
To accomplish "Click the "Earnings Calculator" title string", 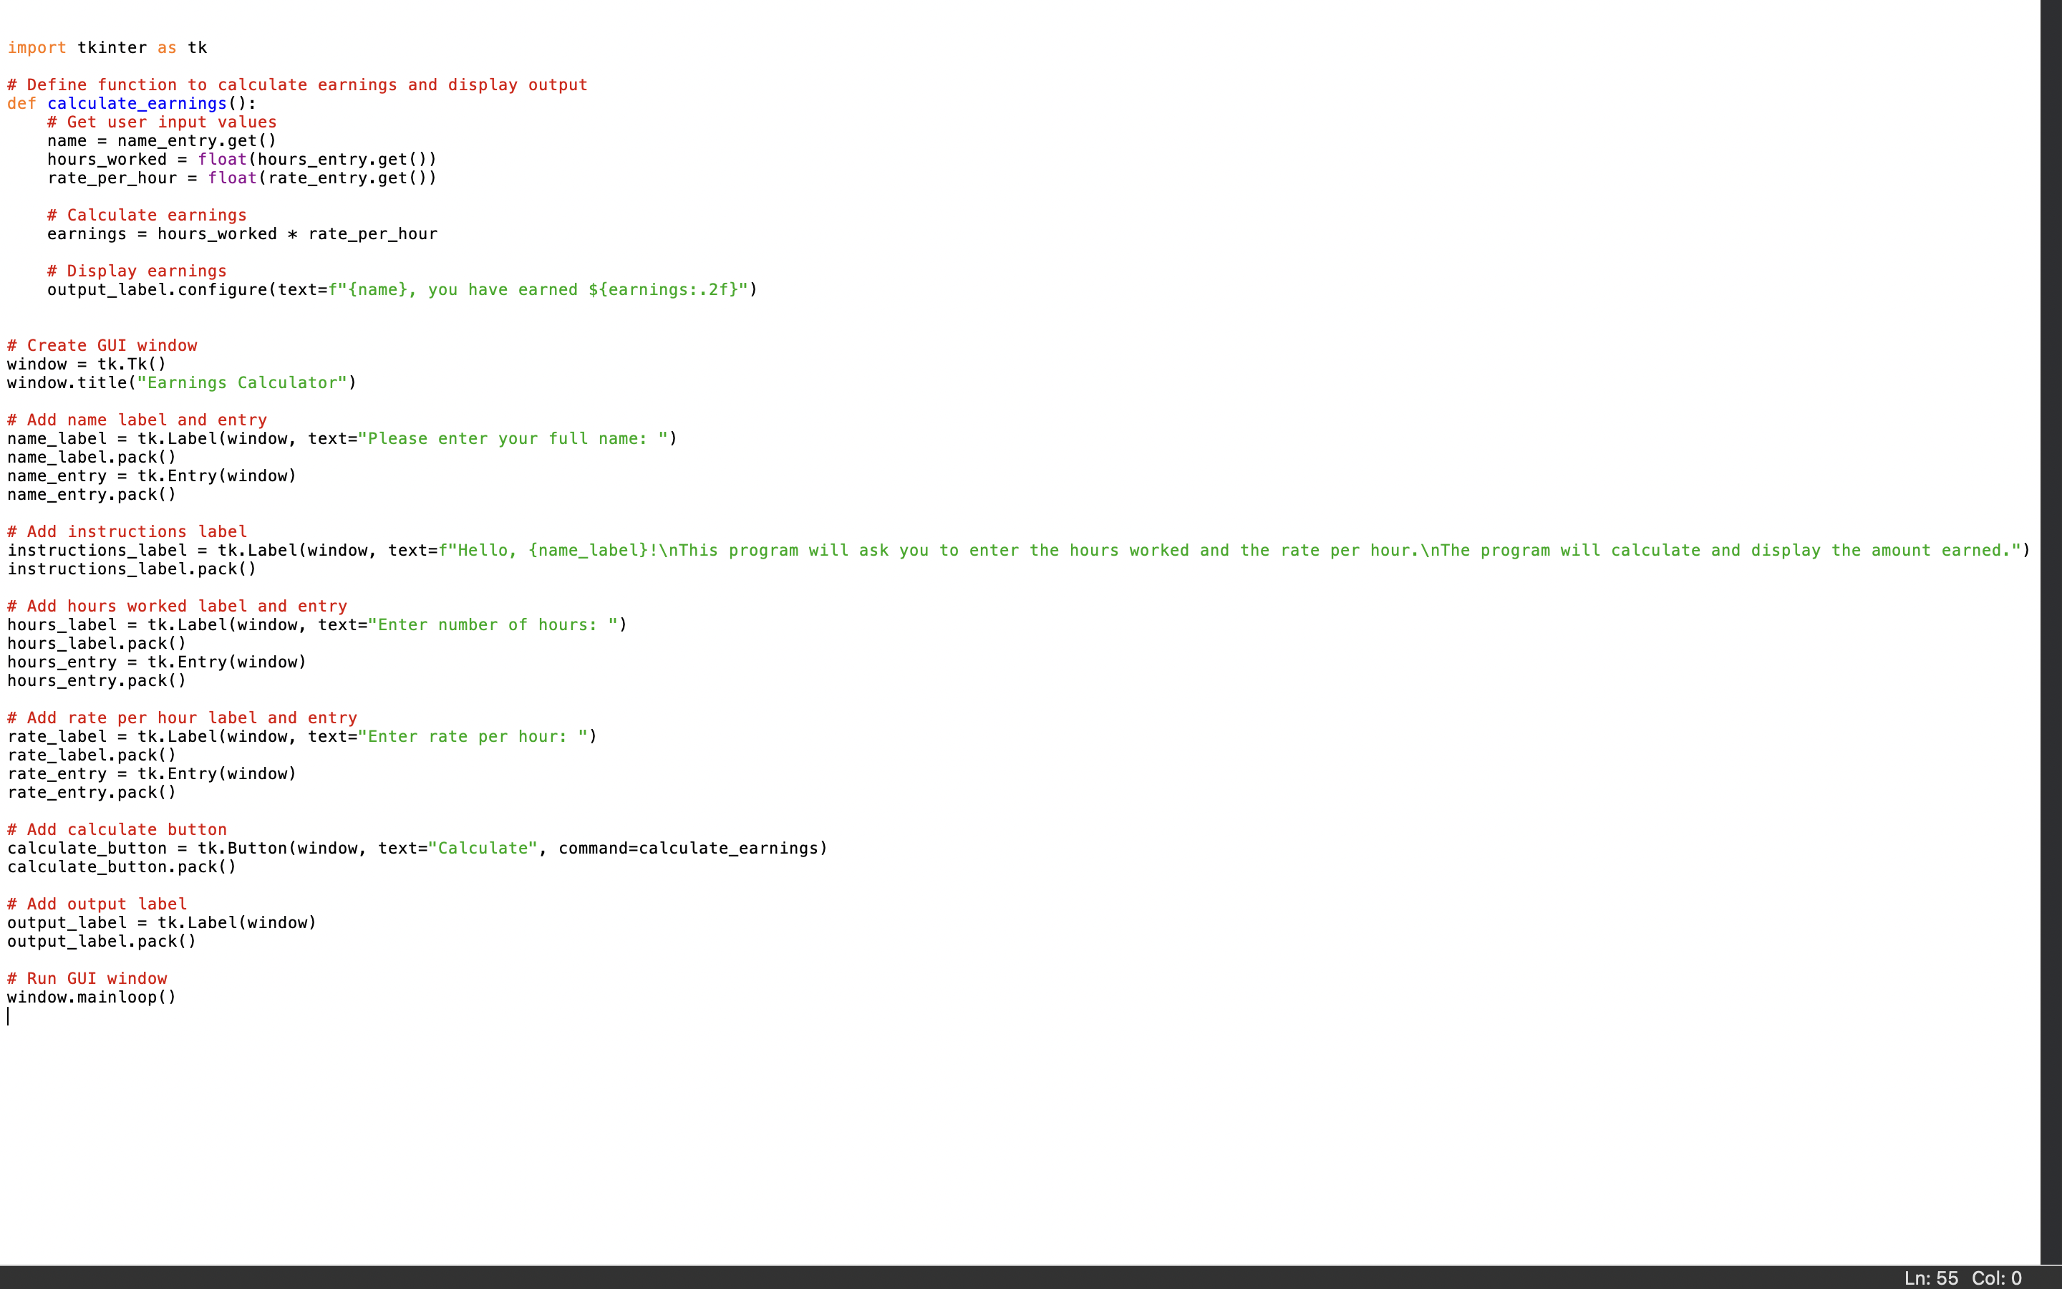I will [242, 383].
